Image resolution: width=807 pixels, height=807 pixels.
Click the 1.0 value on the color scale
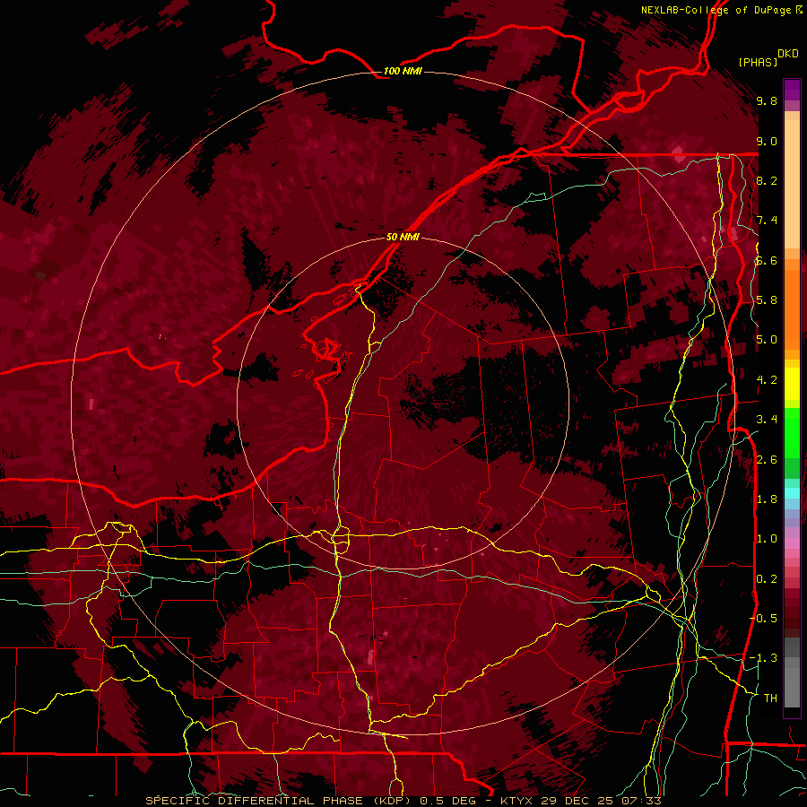pos(767,539)
